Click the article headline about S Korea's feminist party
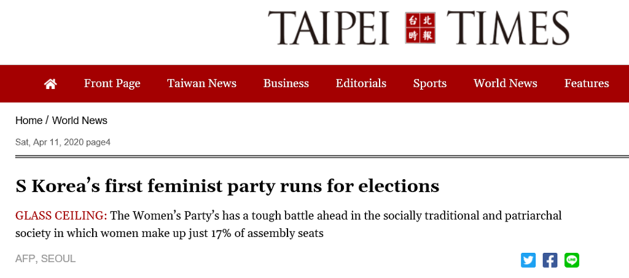 227,186
